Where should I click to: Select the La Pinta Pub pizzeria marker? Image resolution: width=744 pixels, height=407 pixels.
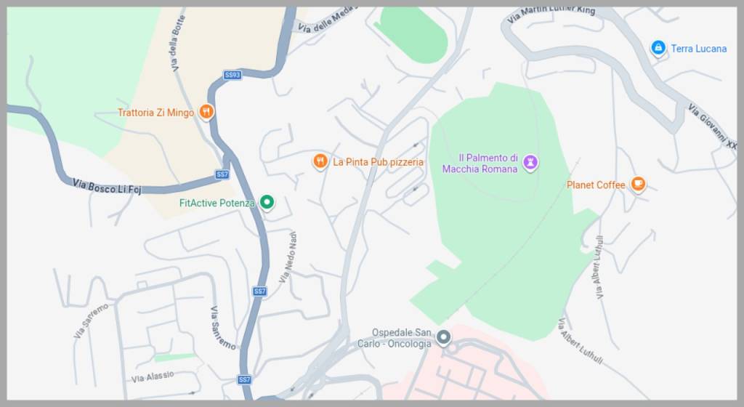pyautogui.click(x=320, y=162)
